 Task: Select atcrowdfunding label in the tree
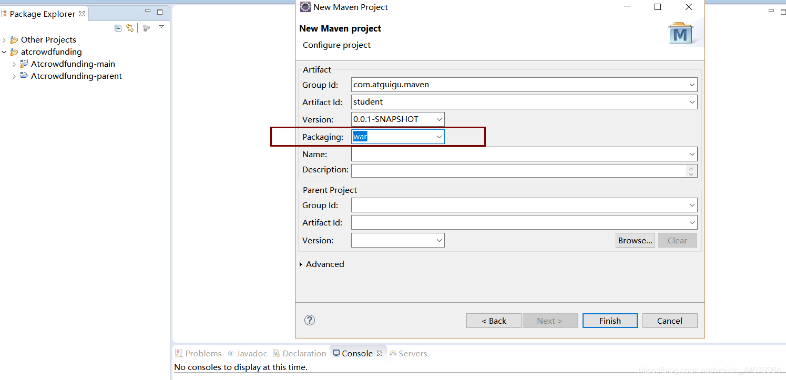pyautogui.click(x=52, y=52)
